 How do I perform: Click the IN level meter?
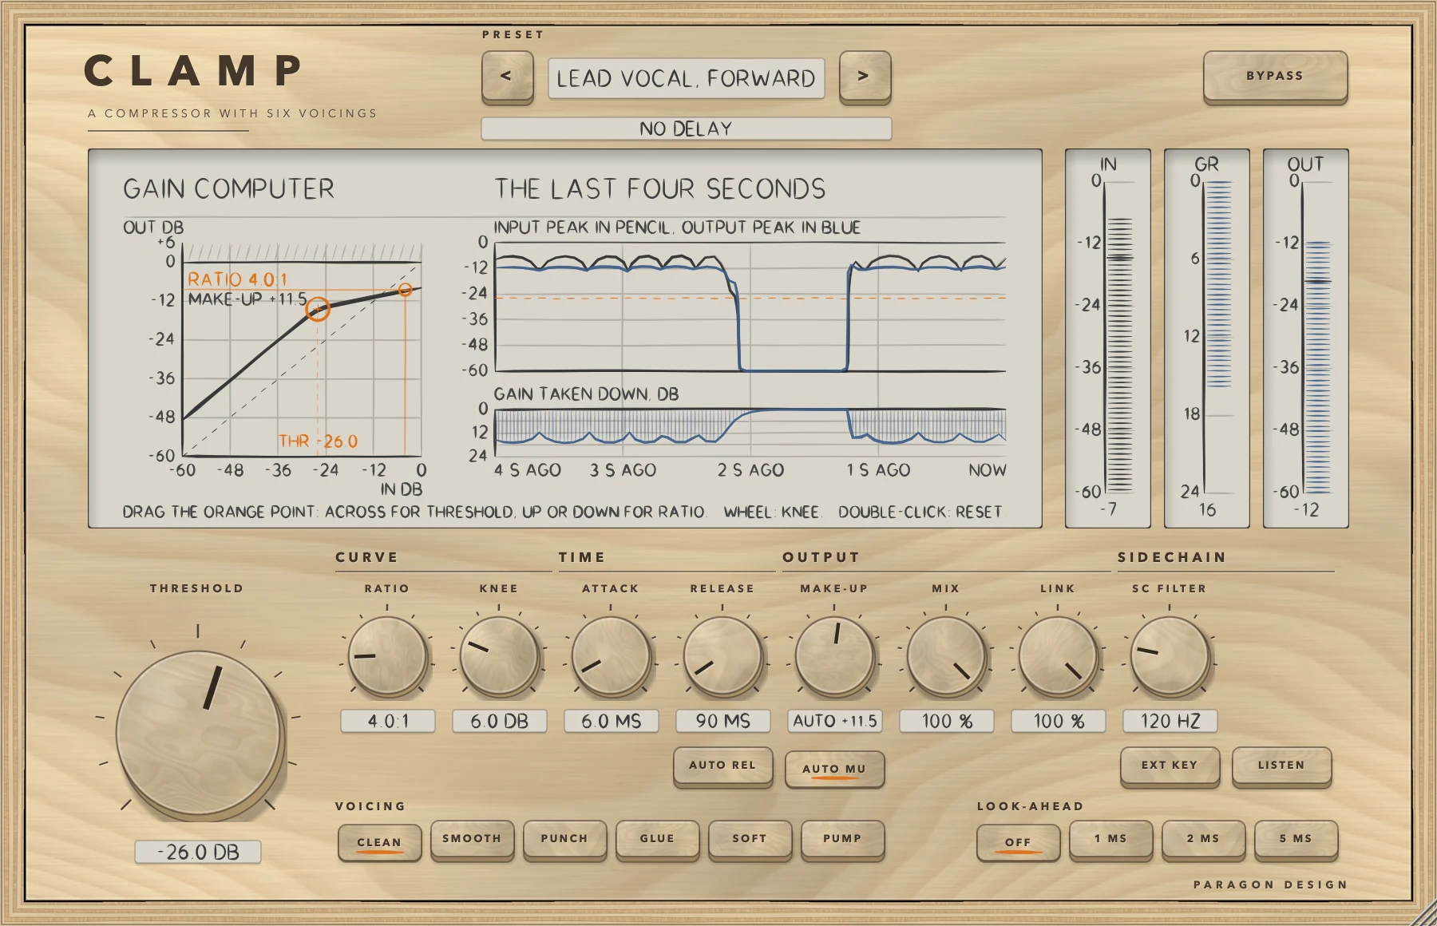pos(1108,338)
